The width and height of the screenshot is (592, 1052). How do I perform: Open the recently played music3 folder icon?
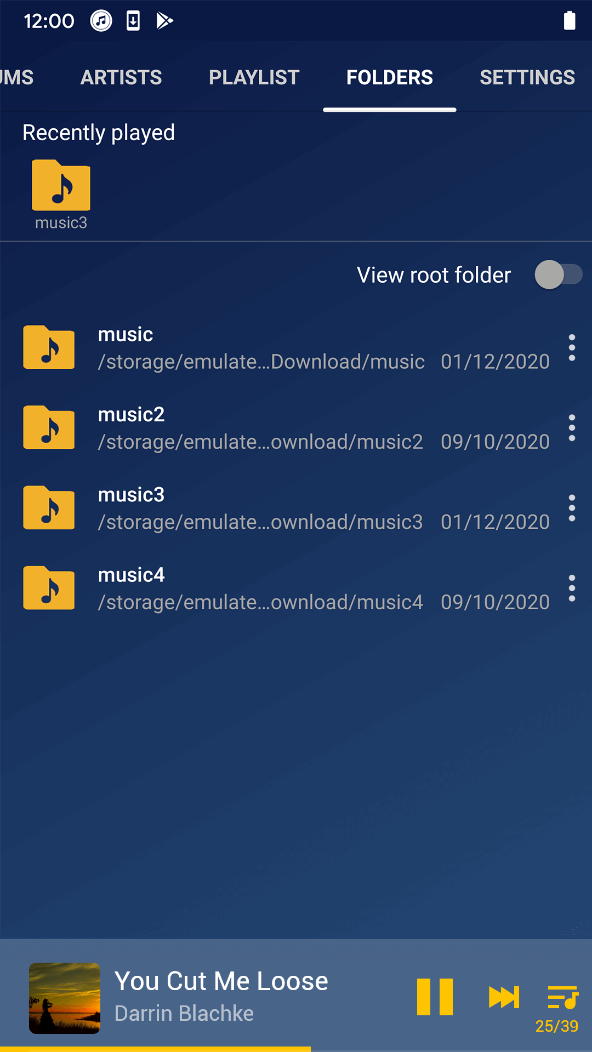pyautogui.click(x=61, y=186)
